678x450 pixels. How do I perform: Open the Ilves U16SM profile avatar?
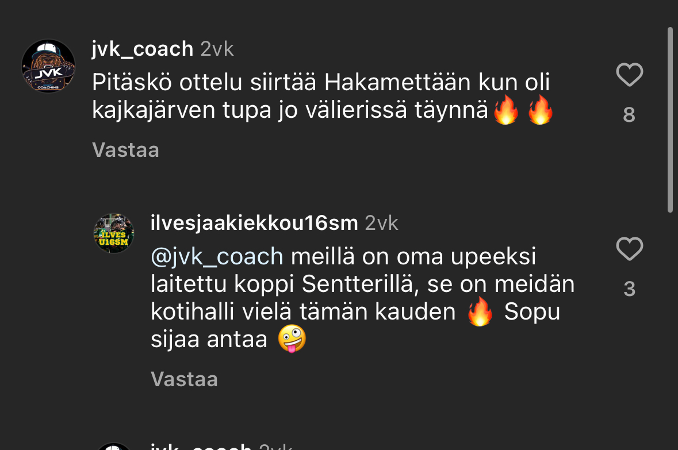point(114,233)
